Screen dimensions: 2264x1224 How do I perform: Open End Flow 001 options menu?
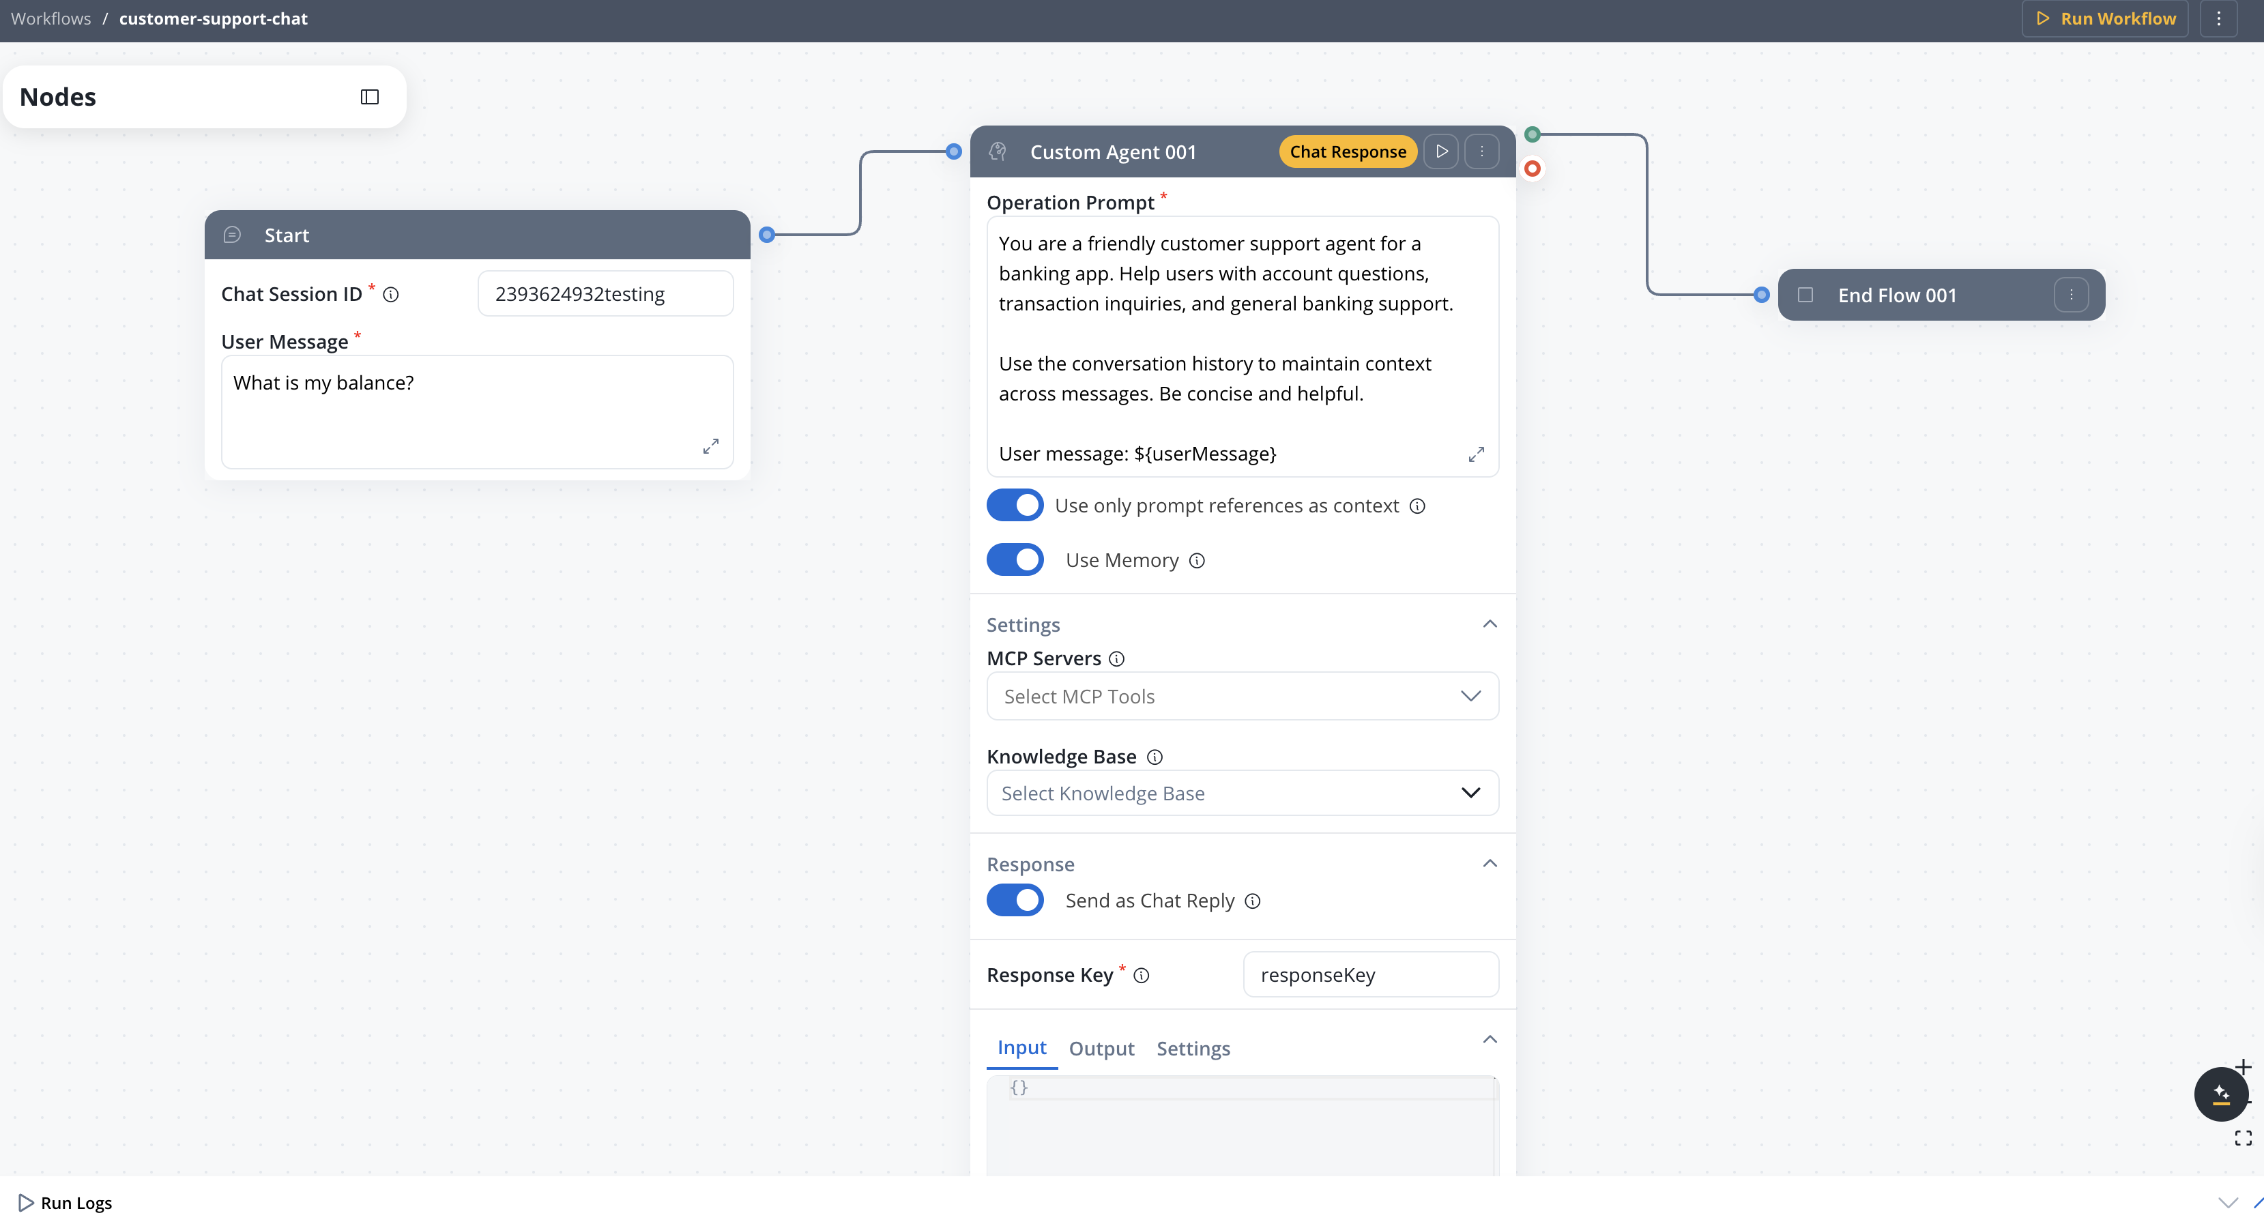(2071, 295)
